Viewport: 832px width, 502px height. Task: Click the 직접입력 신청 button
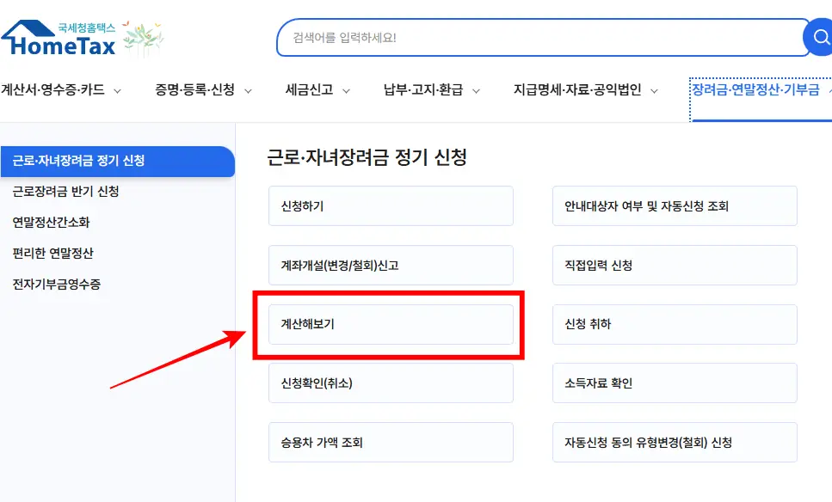[674, 265]
